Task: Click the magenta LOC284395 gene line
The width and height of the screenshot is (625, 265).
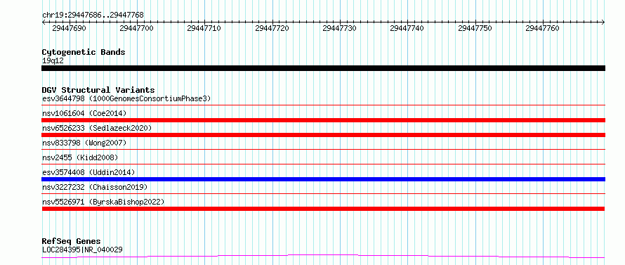Action: (323, 256)
